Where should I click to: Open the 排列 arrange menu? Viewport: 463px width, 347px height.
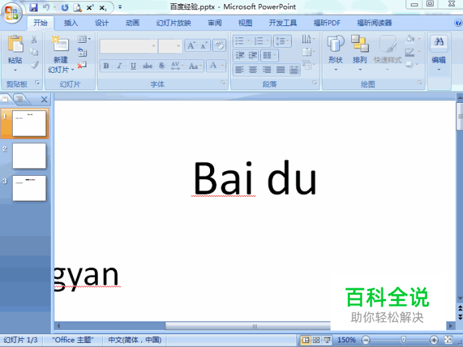coord(360,53)
